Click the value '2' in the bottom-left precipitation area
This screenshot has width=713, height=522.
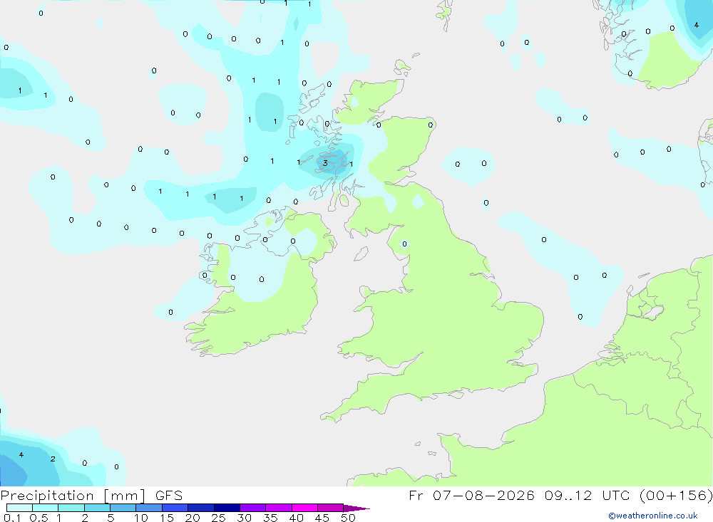[53, 459]
